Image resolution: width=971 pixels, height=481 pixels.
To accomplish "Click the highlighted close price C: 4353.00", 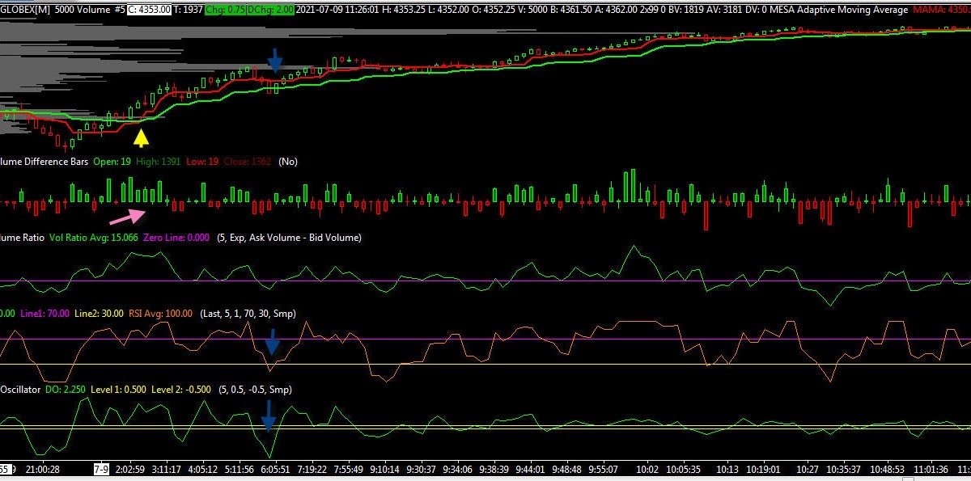I will click(x=150, y=9).
